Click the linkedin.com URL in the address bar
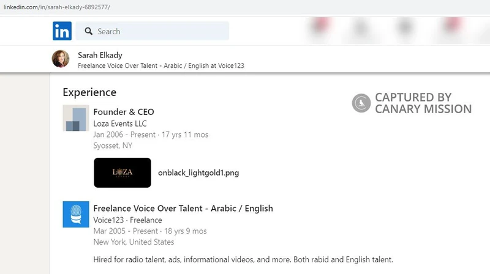 coord(56,7)
